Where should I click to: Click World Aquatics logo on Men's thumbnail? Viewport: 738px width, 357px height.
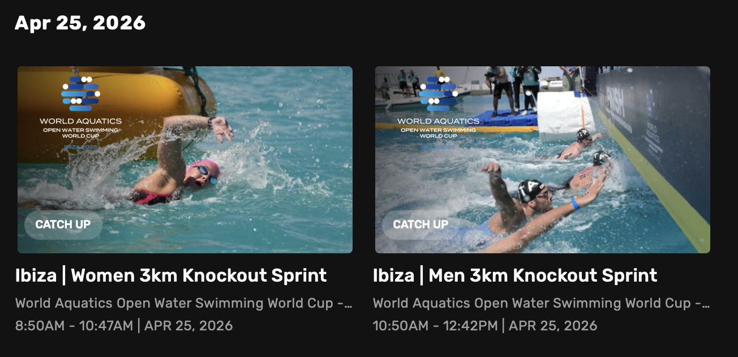[x=438, y=93]
